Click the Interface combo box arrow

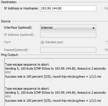click(x=93, y=28)
